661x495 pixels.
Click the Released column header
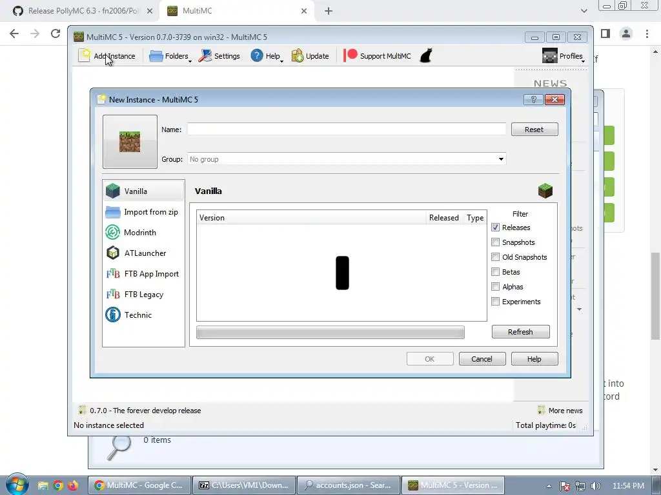(x=444, y=218)
